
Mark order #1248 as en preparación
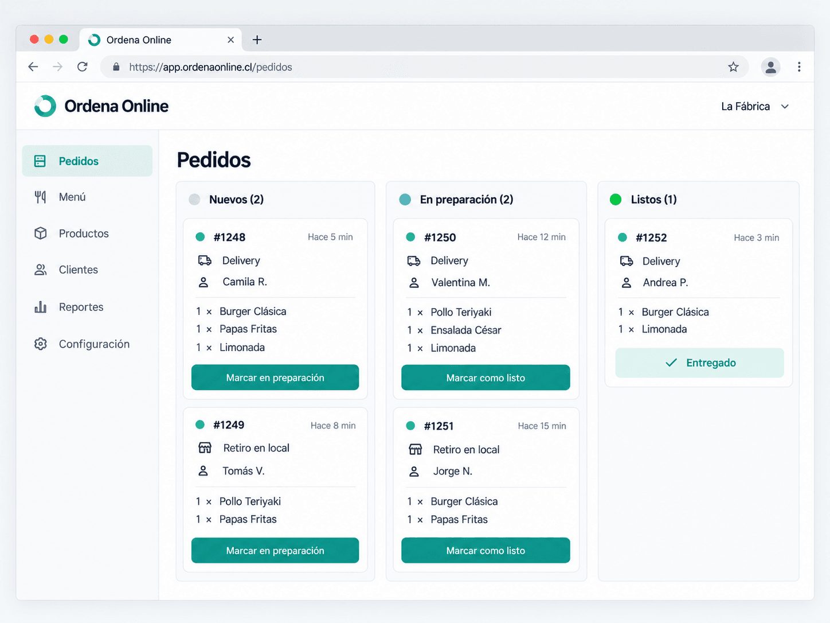[x=275, y=377]
